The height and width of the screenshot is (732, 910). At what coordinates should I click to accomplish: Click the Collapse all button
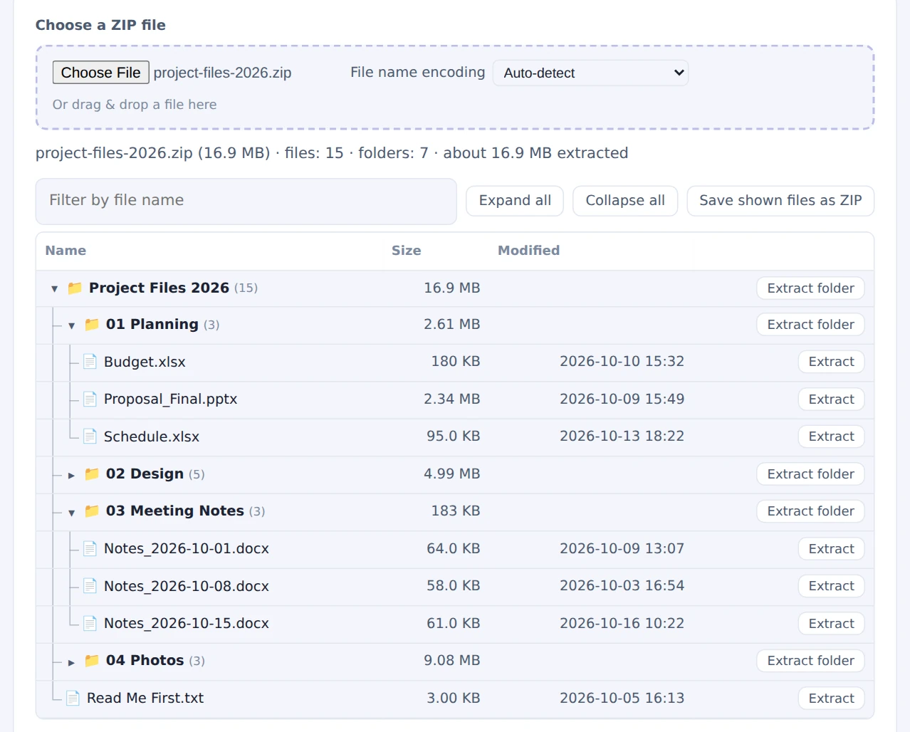pos(625,201)
